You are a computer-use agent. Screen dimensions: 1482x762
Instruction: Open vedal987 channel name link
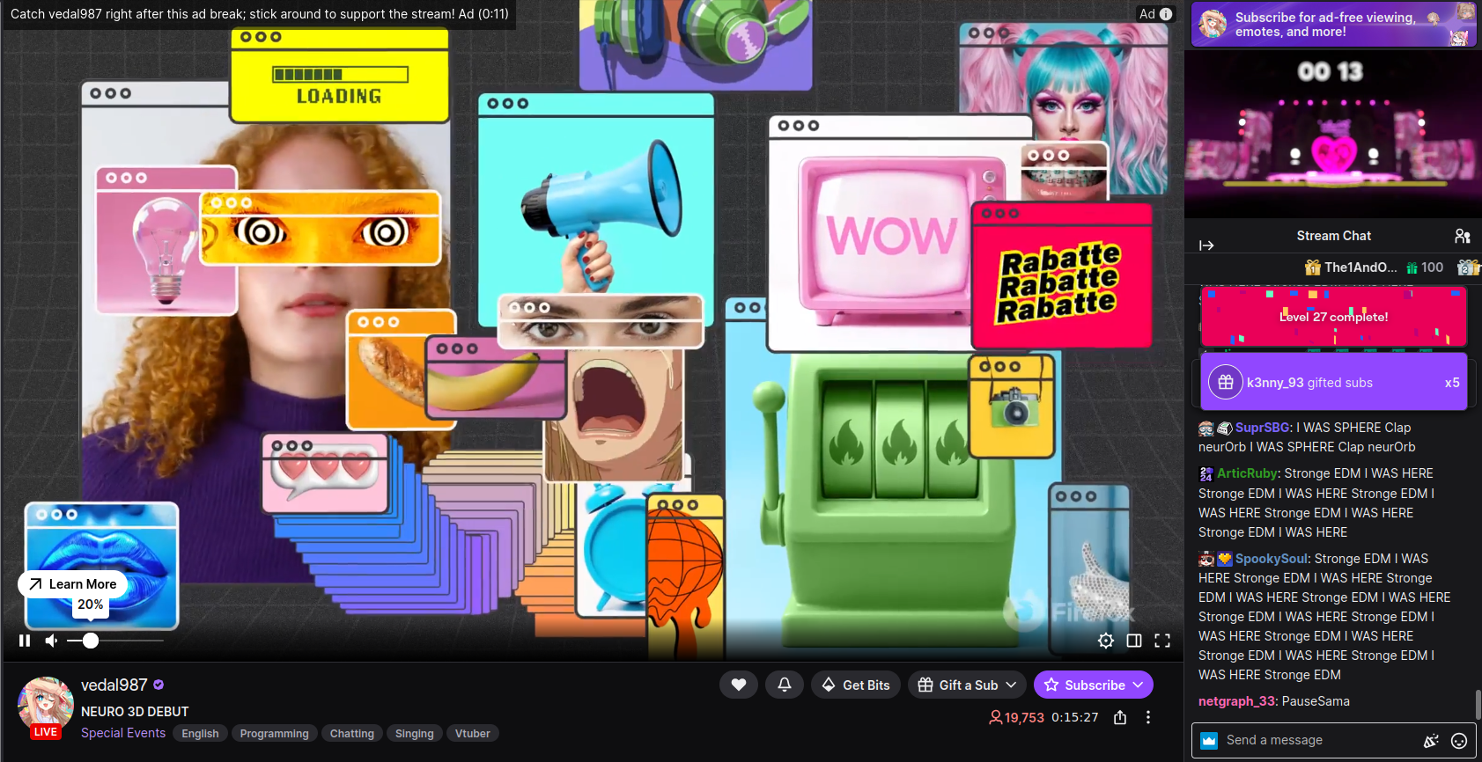[x=114, y=685]
